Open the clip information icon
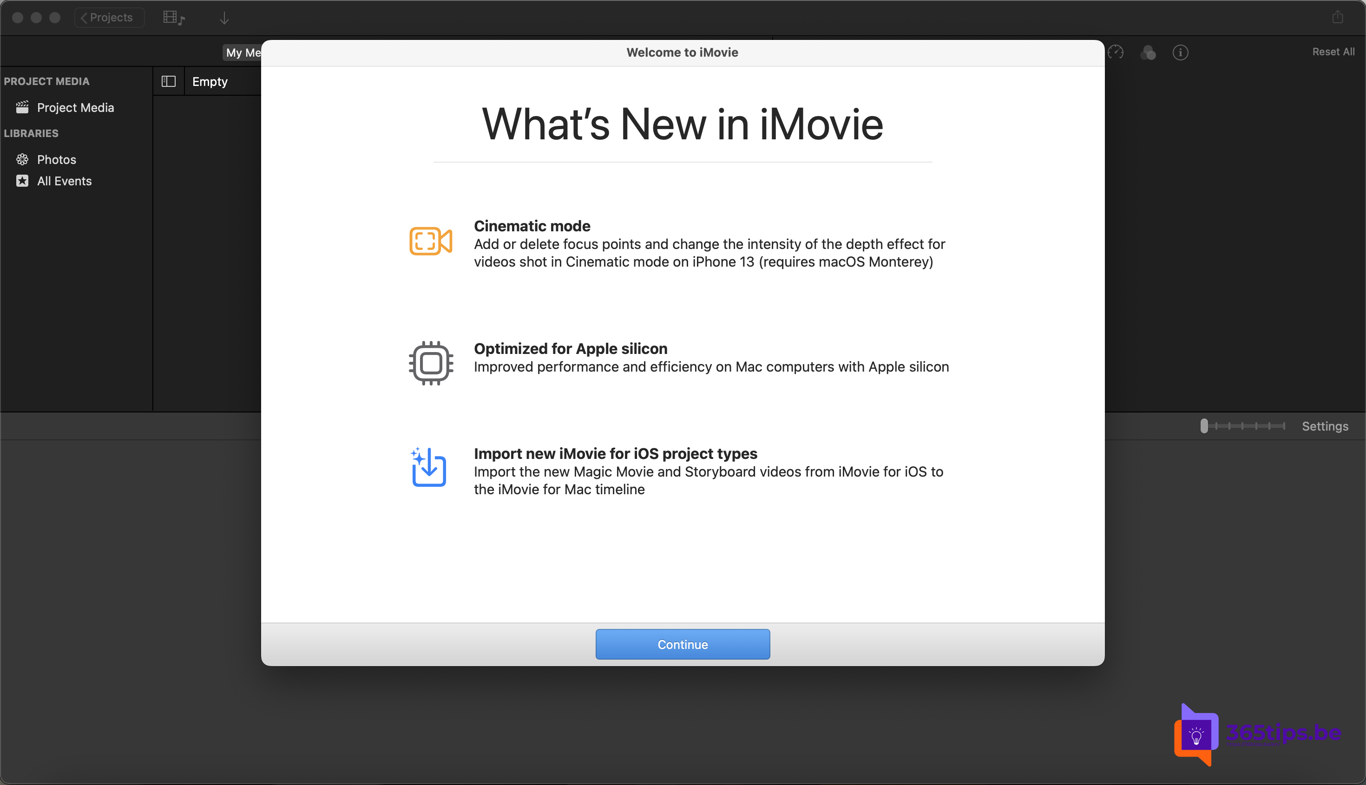 1181,52
